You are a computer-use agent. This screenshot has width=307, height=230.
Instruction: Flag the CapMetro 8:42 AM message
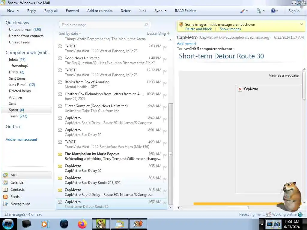(x=165, y=119)
